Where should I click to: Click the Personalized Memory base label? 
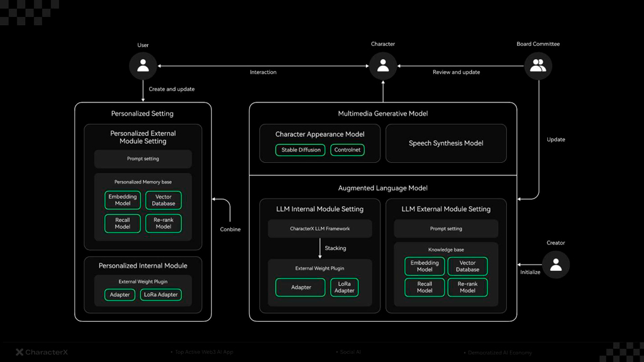(143, 182)
